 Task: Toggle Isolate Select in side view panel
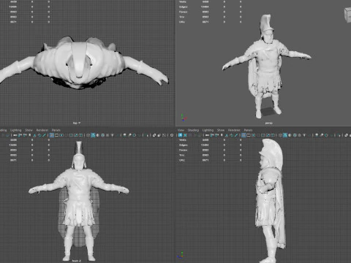click(339, 135)
